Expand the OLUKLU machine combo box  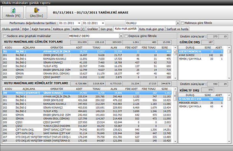[178, 23]
